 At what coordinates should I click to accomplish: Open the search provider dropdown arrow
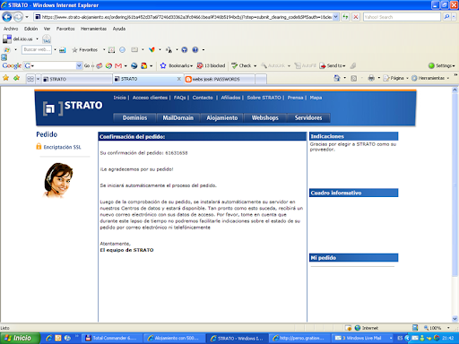click(x=454, y=17)
